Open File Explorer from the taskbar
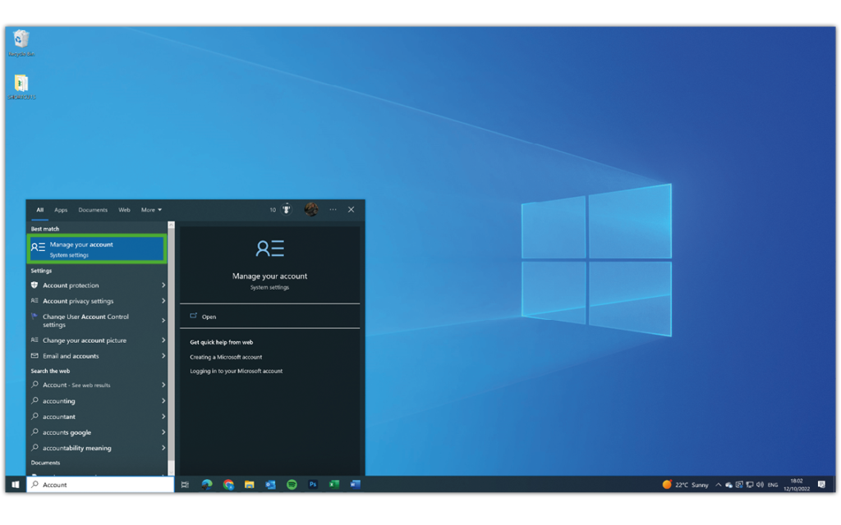The image size is (841, 525). point(249,485)
